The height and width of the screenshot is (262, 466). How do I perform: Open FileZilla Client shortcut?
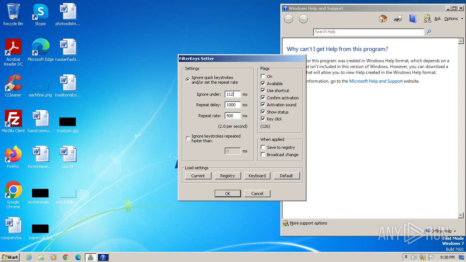[x=13, y=121]
